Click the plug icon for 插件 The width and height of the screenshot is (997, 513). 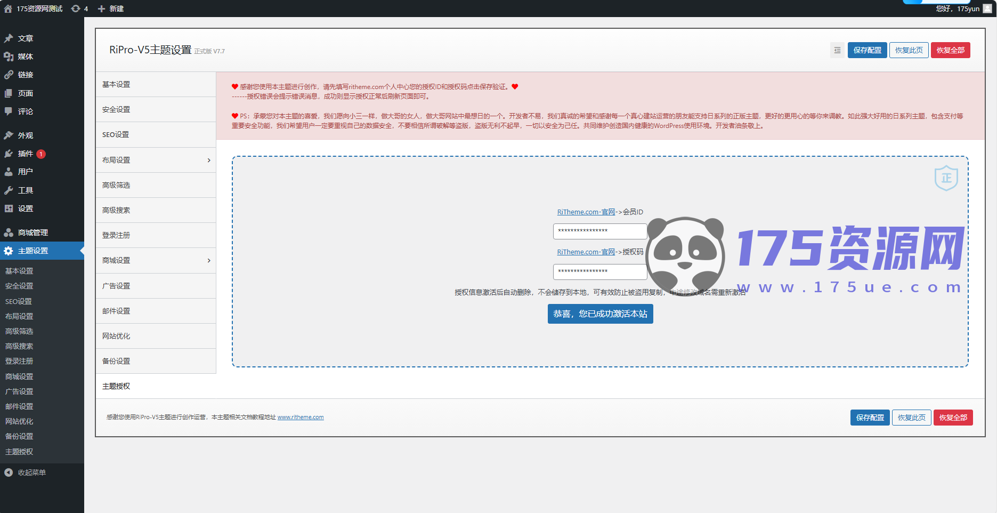point(9,154)
